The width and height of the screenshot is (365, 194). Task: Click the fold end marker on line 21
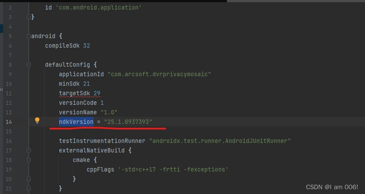[x=29, y=188]
